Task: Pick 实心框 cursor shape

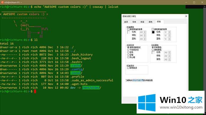Action: click(x=128, y=57)
